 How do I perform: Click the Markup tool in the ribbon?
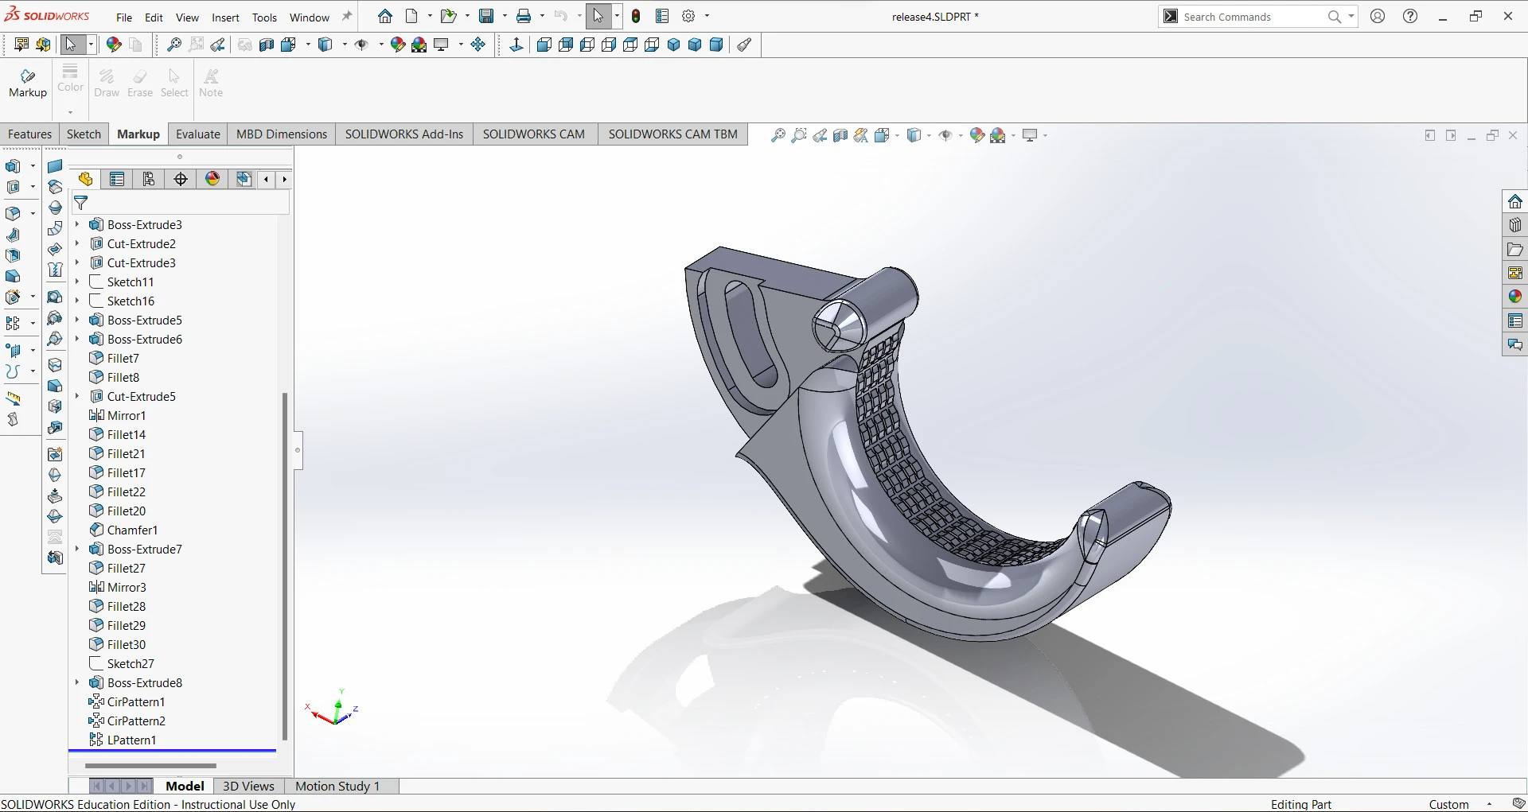click(28, 83)
